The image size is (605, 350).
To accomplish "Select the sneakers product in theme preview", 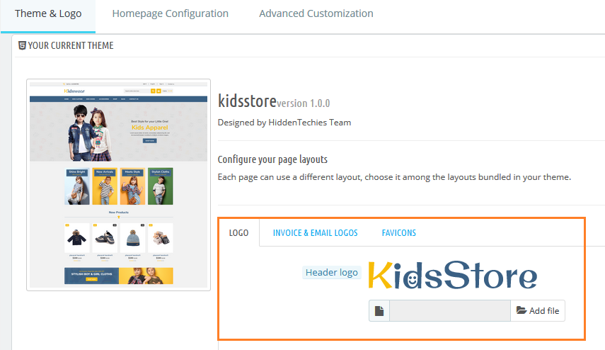I will pos(105,238).
